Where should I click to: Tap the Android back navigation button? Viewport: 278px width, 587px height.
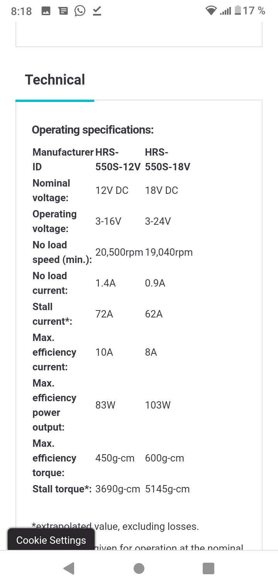pyautogui.click(x=69, y=568)
